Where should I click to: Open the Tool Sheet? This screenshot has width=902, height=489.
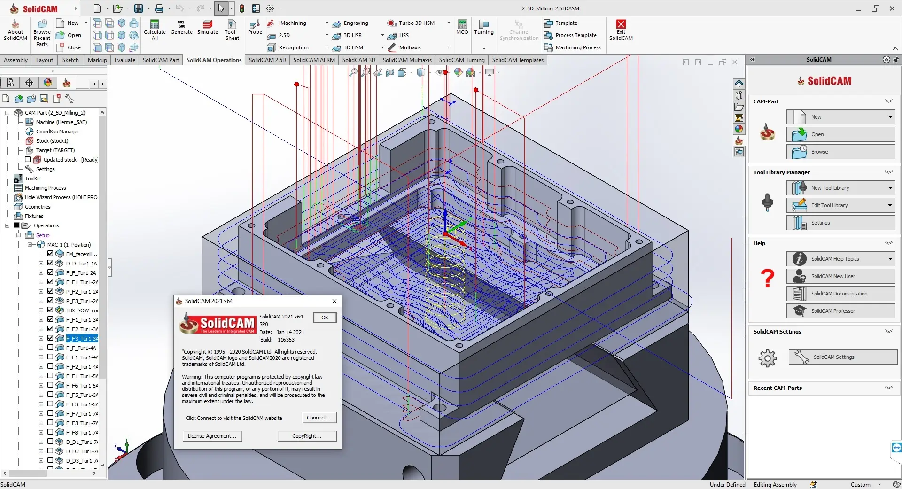tap(232, 30)
